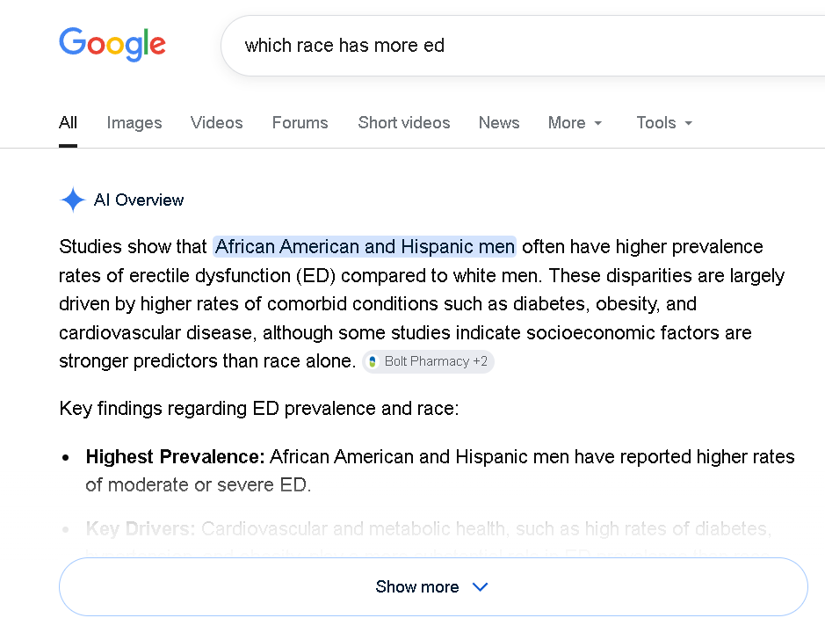Switch to the Videos tab

tap(216, 123)
